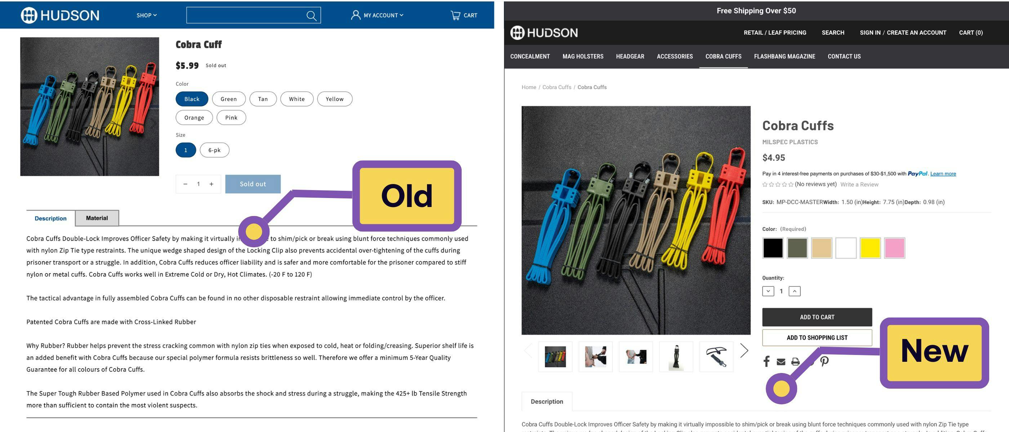Screen dimensions: 1009x432
Task: Open the HEADGEAR menu
Action: pos(630,57)
